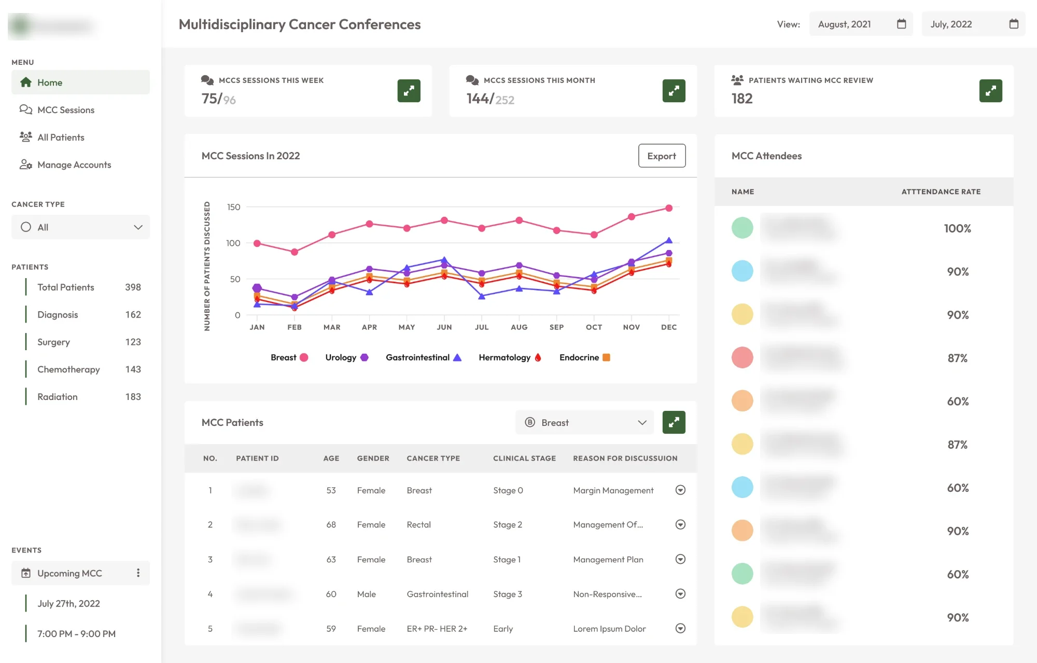The image size is (1037, 663).
Task: Click the MCC Sessions chat bubbles icon
Action: click(x=26, y=109)
